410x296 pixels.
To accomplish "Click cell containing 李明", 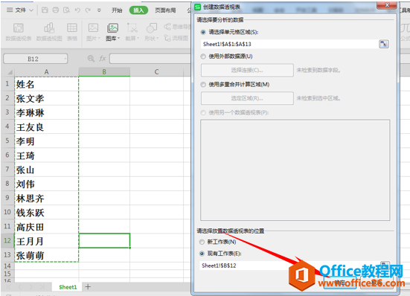I will [47, 141].
